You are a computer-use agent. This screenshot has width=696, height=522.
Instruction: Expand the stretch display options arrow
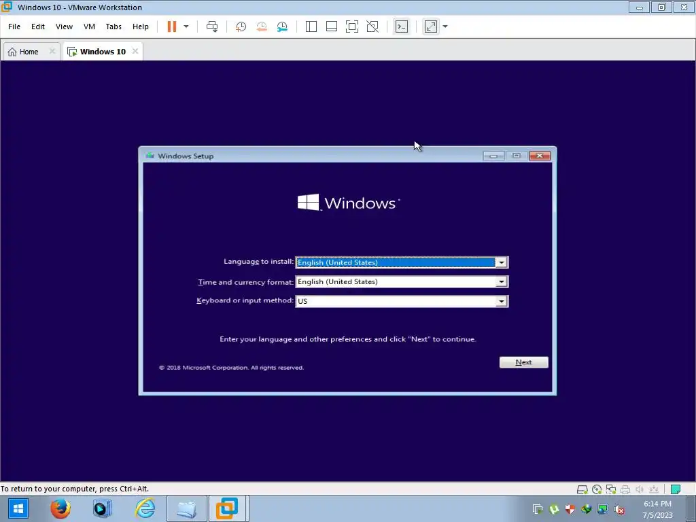click(445, 27)
